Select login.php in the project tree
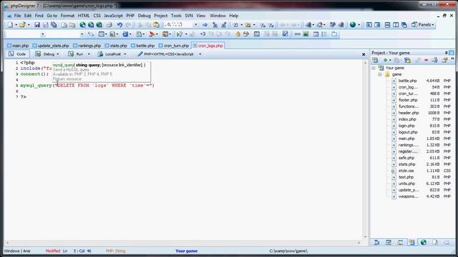This screenshot has height=257, width=458. (x=406, y=126)
